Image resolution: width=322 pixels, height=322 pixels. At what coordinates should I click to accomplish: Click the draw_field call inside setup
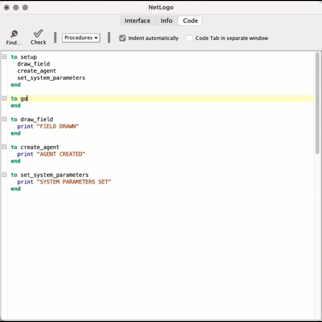pos(33,64)
